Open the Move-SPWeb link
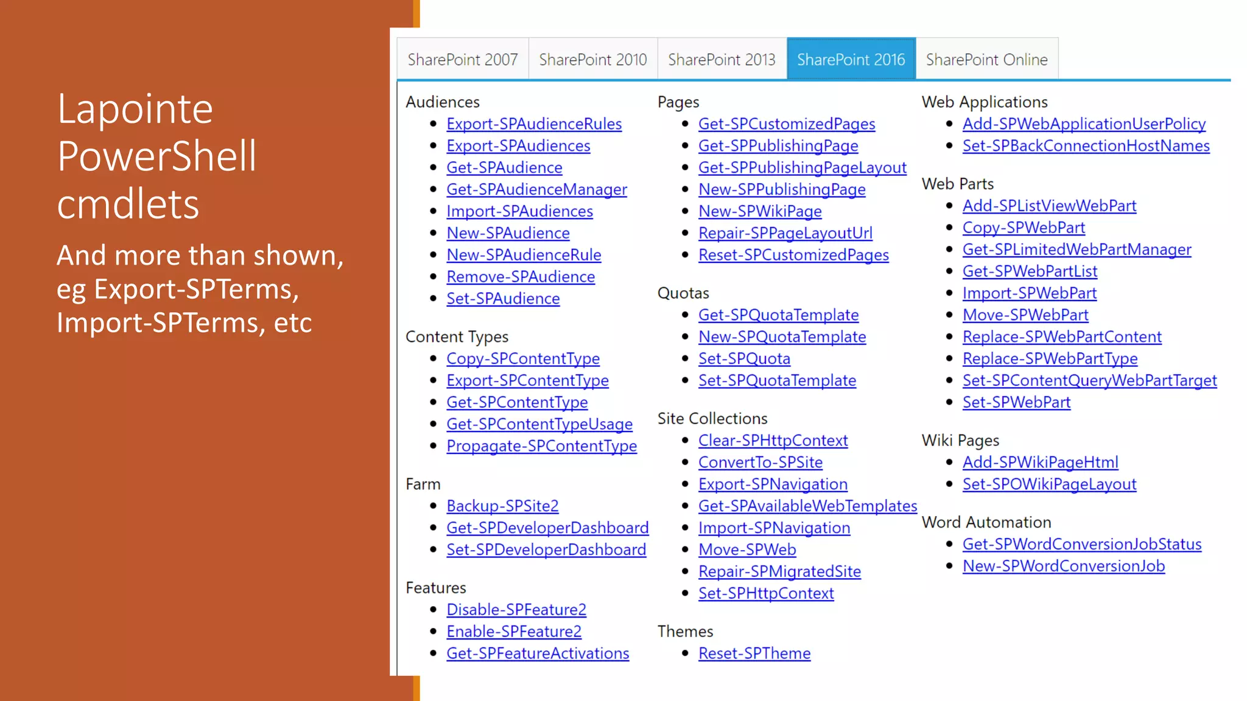 point(747,550)
